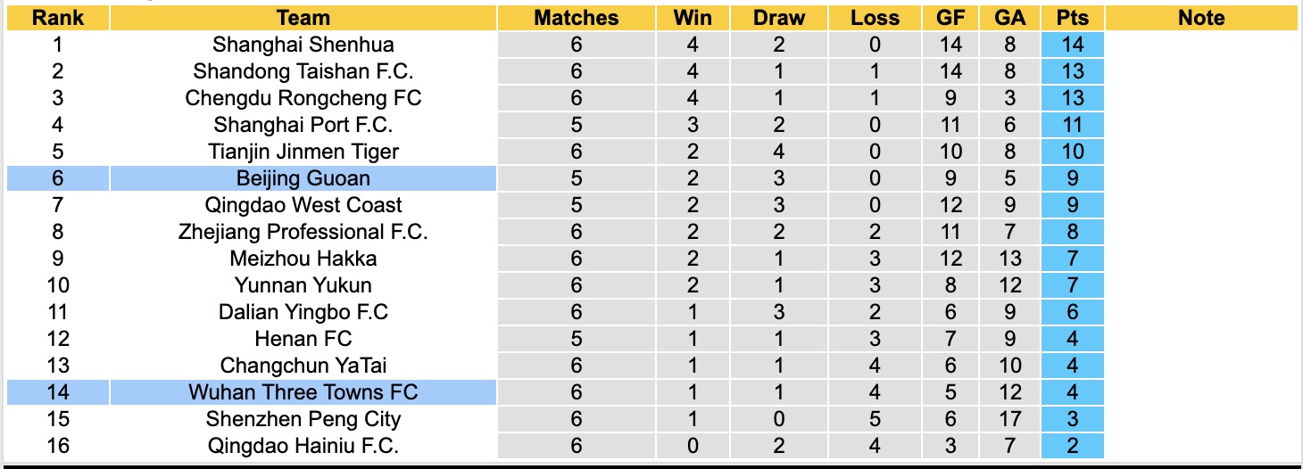Select highlighted Wuhan Three Towns FC
Viewport: 1303px width, 469px height.
tap(303, 392)
